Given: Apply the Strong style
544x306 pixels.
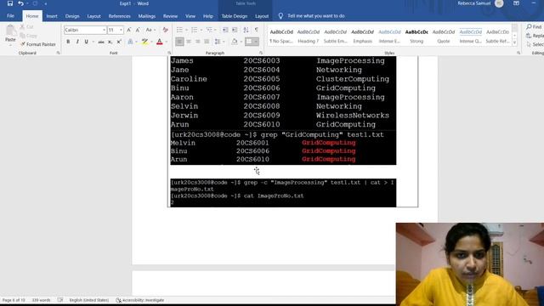Looking at the screenshot, I should (x=416, y=36).
